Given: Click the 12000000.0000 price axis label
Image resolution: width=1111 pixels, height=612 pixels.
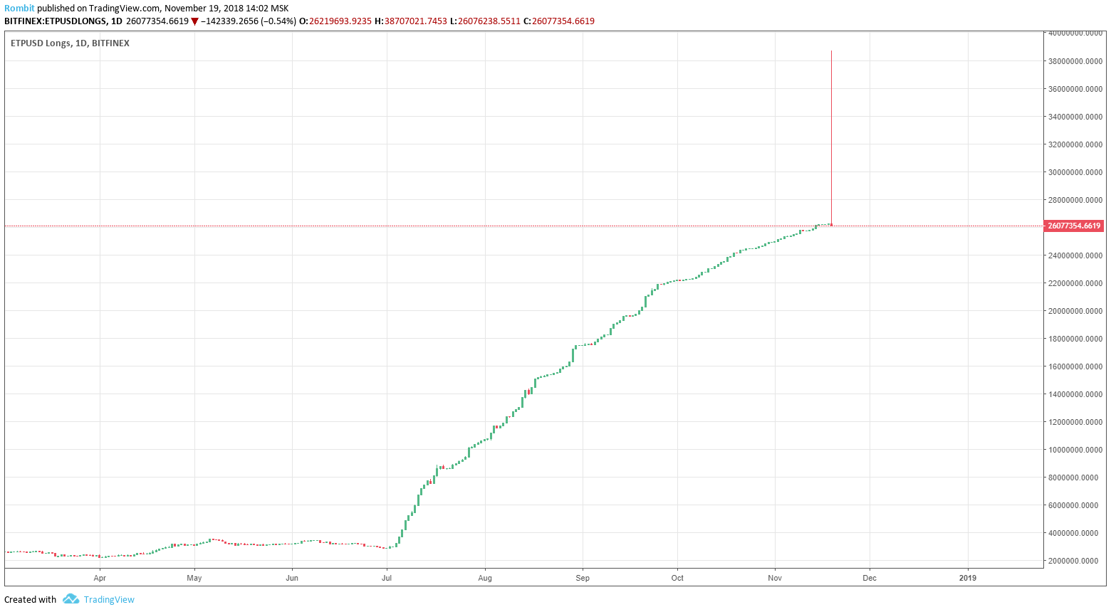Looking at the screenshot, I should click(1075, 422).
